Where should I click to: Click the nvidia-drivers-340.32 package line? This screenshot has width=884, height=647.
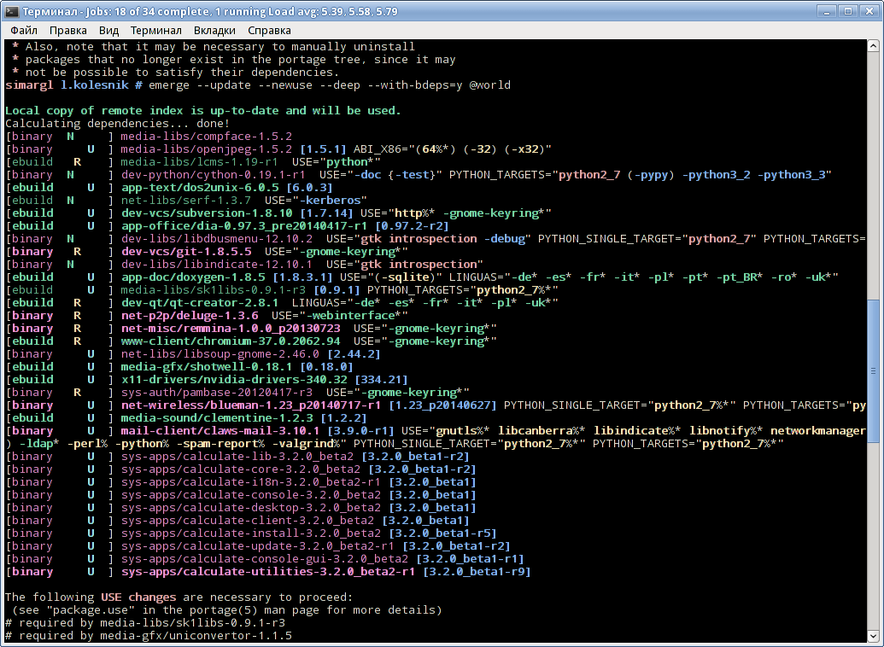[x=207, y=379]
